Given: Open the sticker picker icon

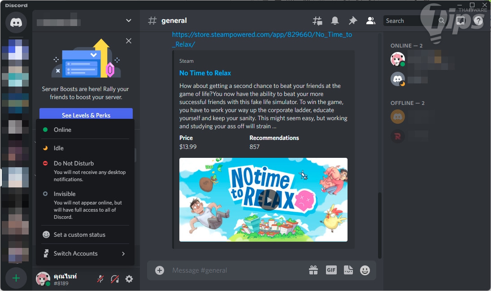Looking at the screenshot, I should [348, 270].
